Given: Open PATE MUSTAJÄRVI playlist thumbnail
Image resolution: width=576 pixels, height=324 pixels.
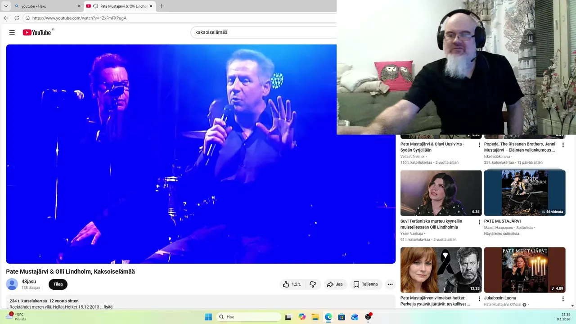Looking at the screenshot, I should point(525,193).
